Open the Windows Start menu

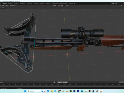(25, 91)
